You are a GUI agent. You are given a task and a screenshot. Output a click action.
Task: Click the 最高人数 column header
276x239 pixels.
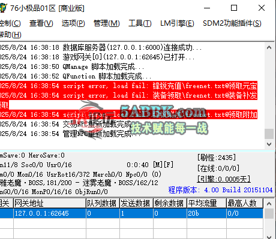(x=245, y=203)
